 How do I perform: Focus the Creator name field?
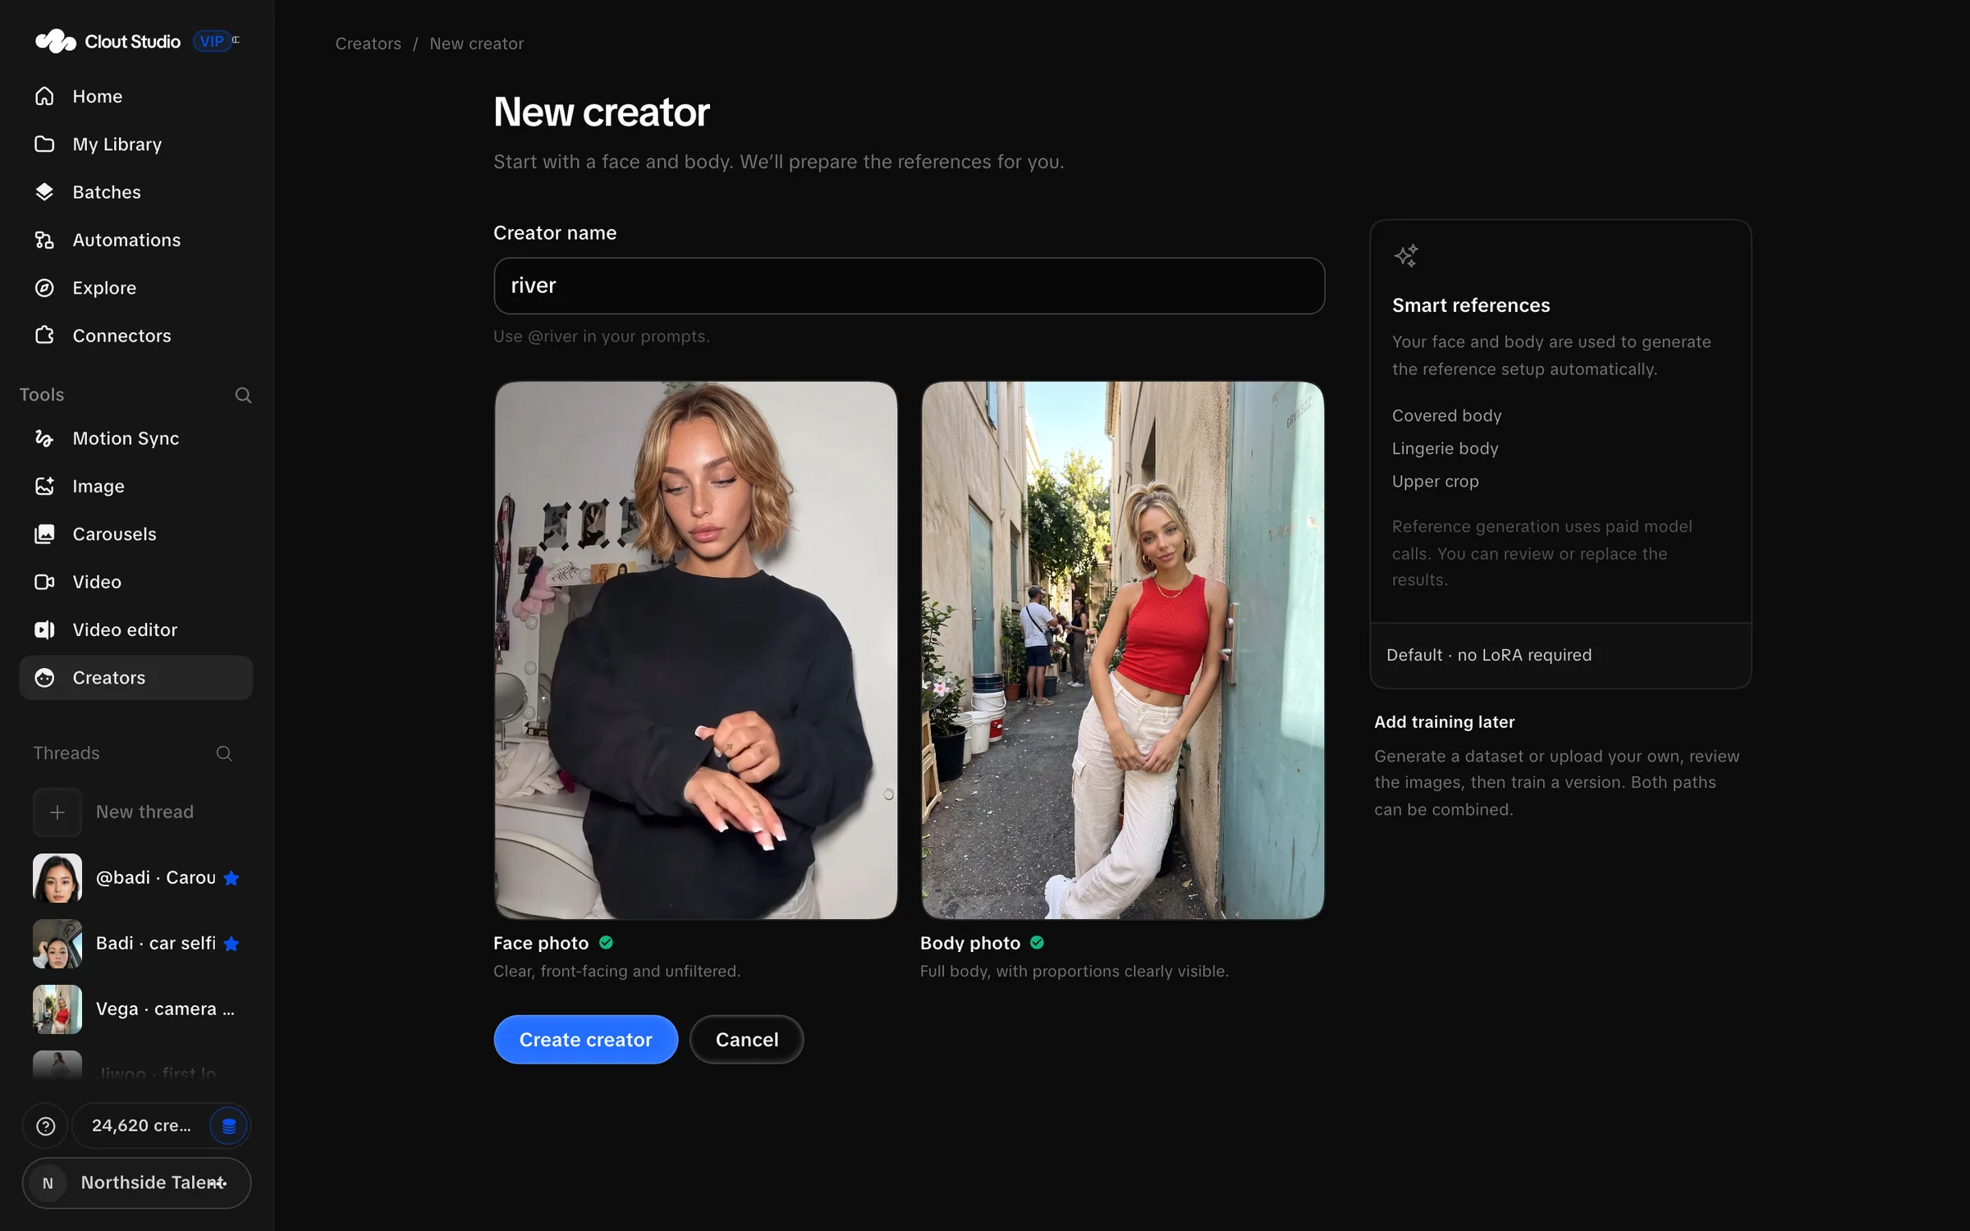coord(909,286)
